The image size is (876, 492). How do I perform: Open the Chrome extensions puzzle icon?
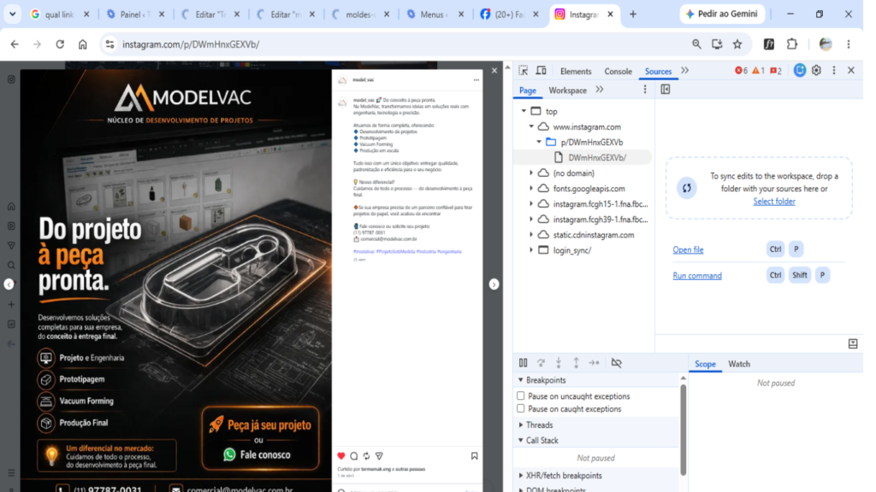[x=791, y=44]
